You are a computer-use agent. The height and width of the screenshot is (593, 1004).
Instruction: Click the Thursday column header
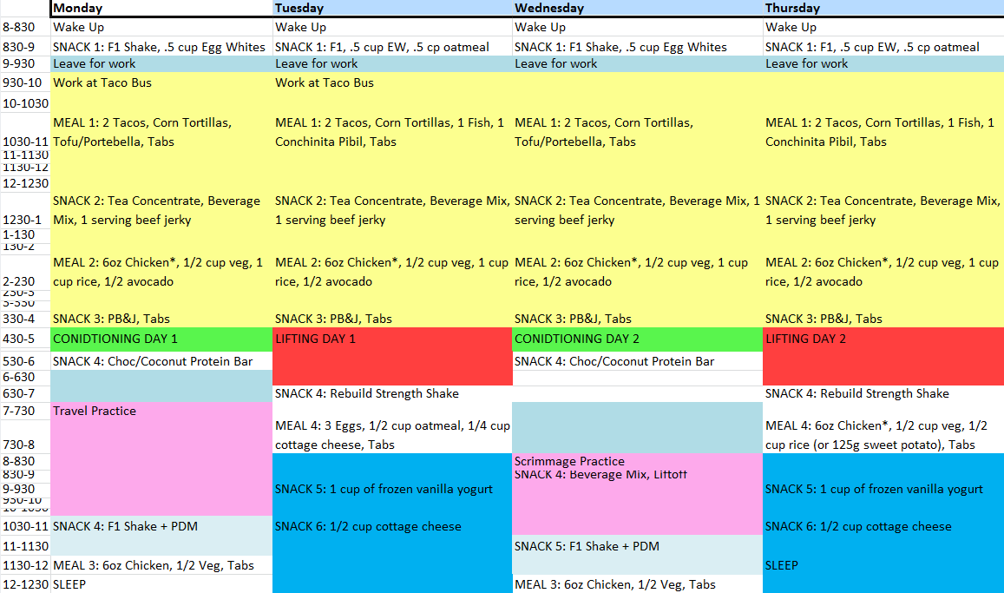(x=883, y=8)
